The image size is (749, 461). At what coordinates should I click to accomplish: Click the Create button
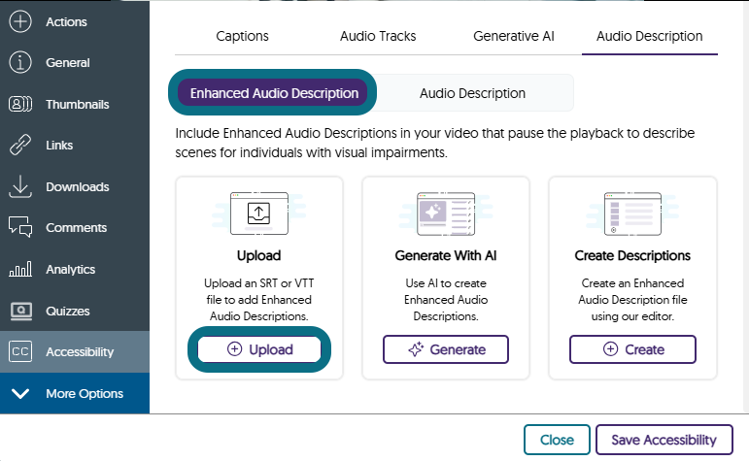[632, 349]
